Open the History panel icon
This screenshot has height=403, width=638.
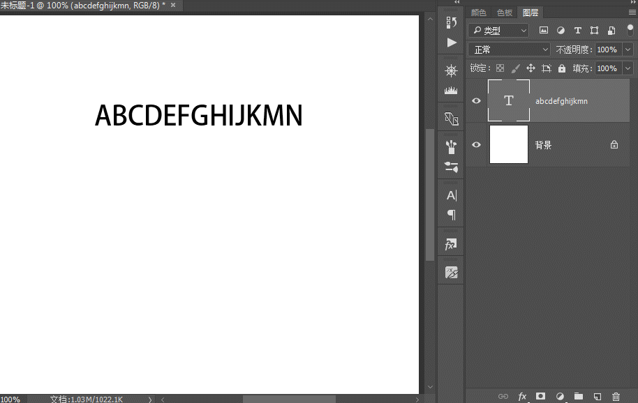click(451, 22)
